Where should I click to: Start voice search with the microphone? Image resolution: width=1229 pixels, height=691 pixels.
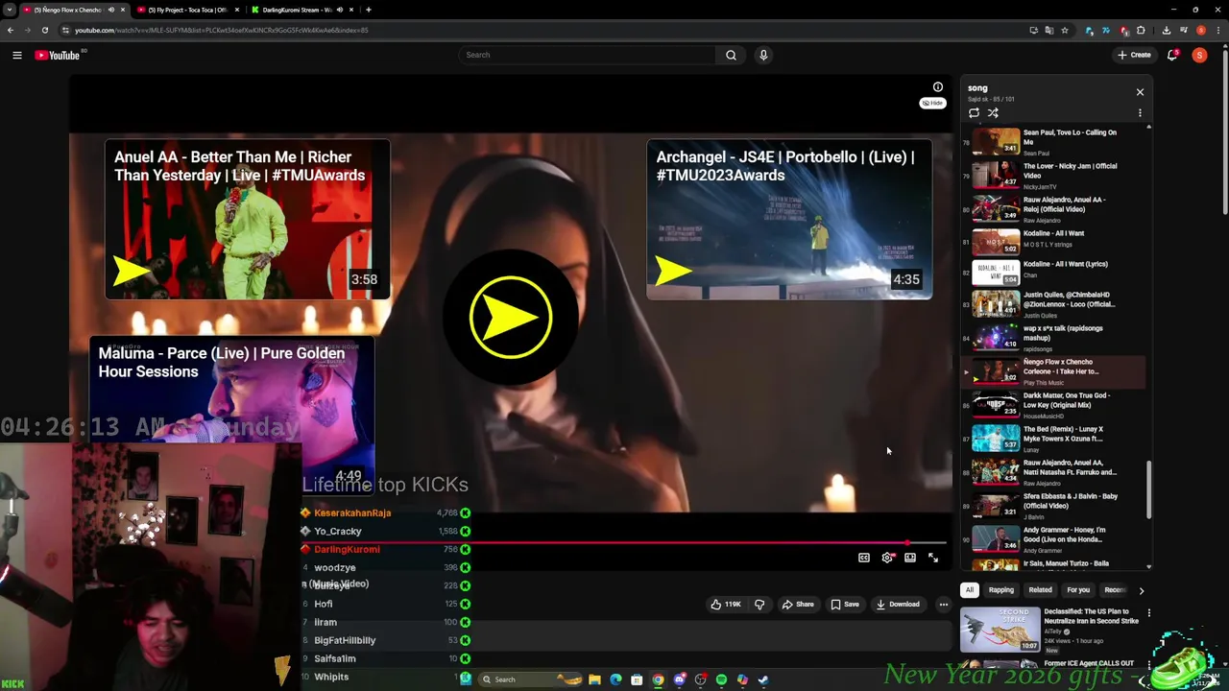pyautogui.click(x=763, y=55)
